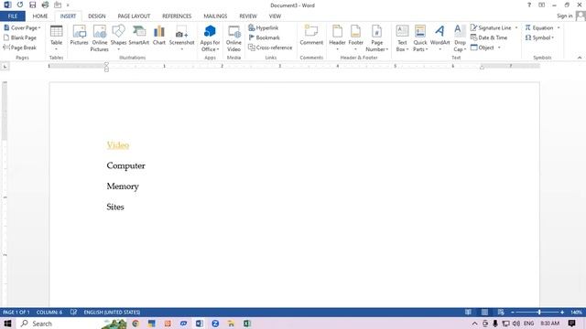Switch to Web Layout view

click(501, 313)
